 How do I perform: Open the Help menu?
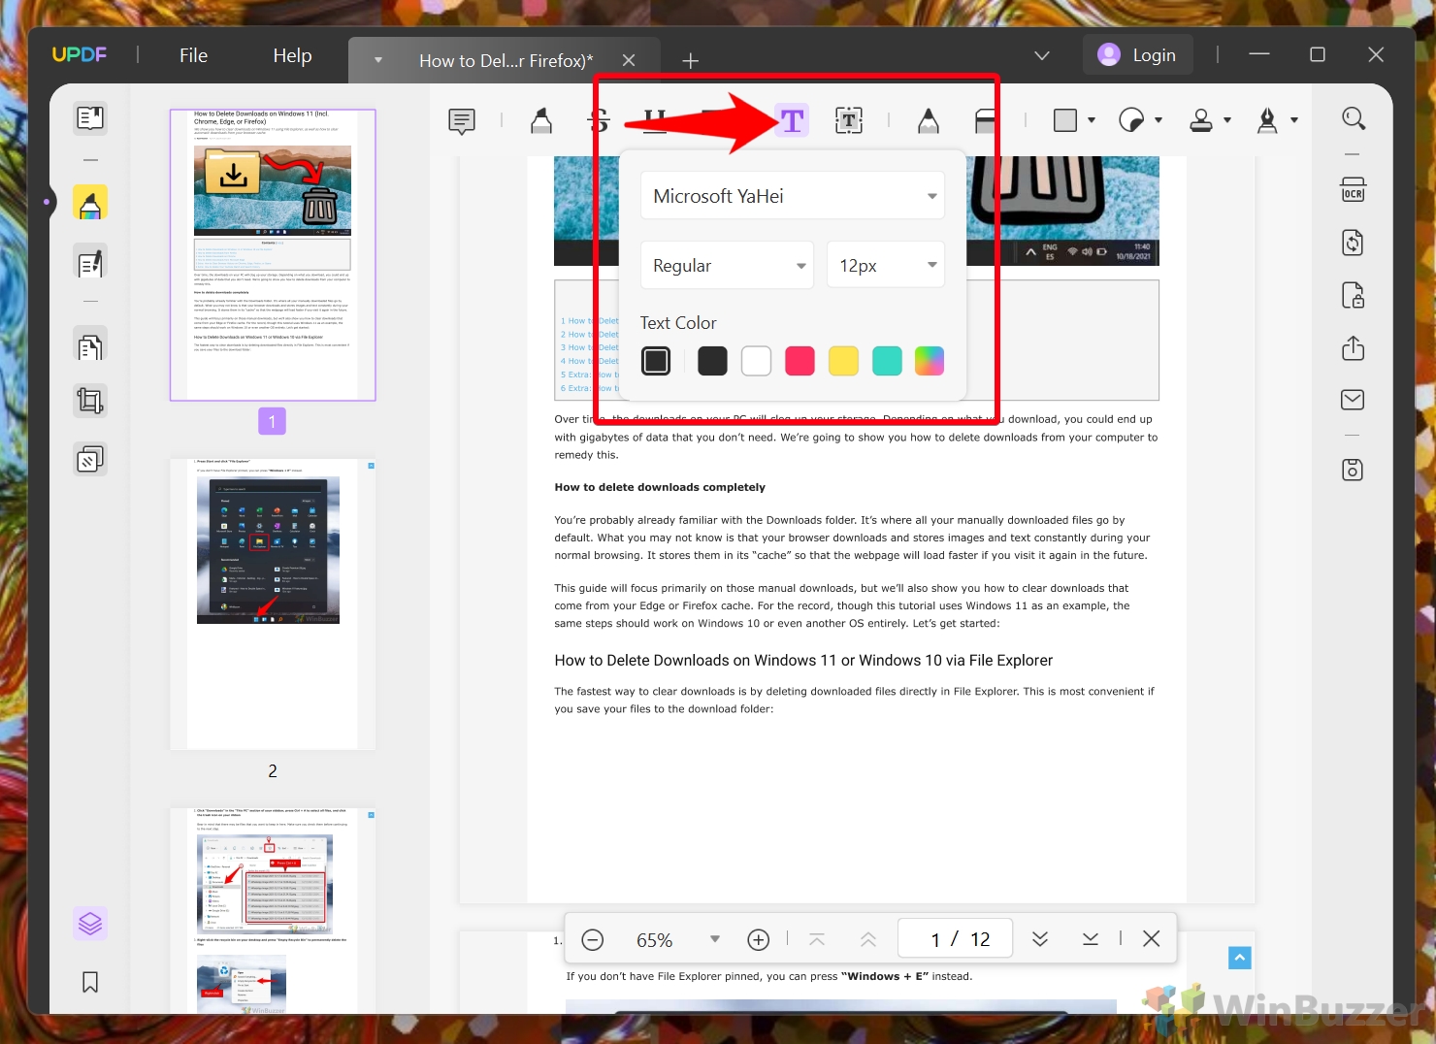292,55
